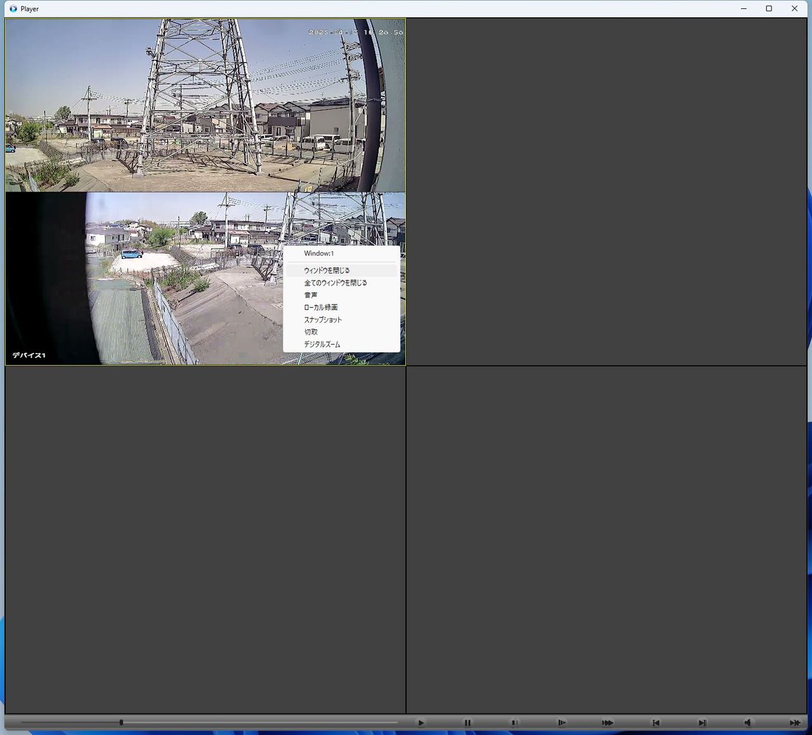Pause the video playback
Image resolution: width=812 pixels, height=735 pixels.
tap(468, 722)
